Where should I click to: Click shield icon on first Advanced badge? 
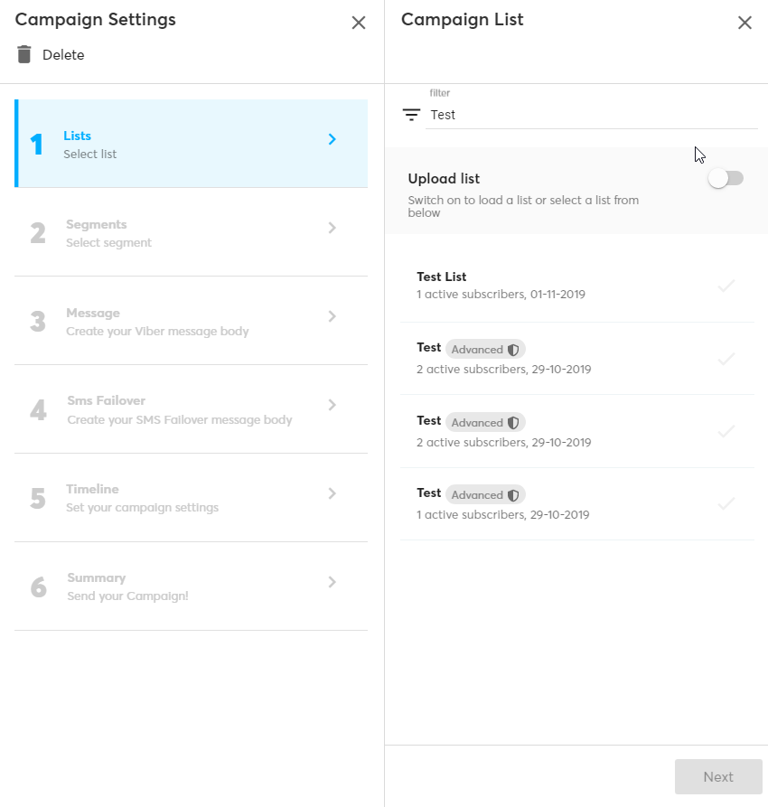tap(513, 350)
